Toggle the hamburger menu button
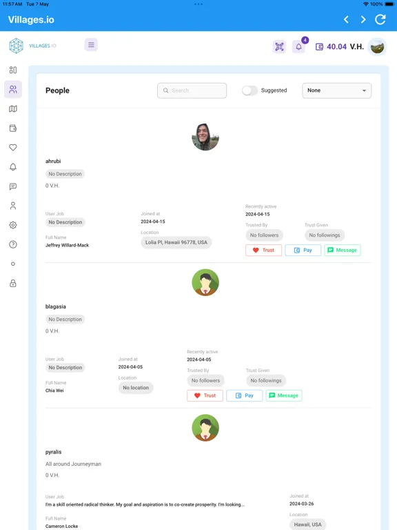 (91, 45)
